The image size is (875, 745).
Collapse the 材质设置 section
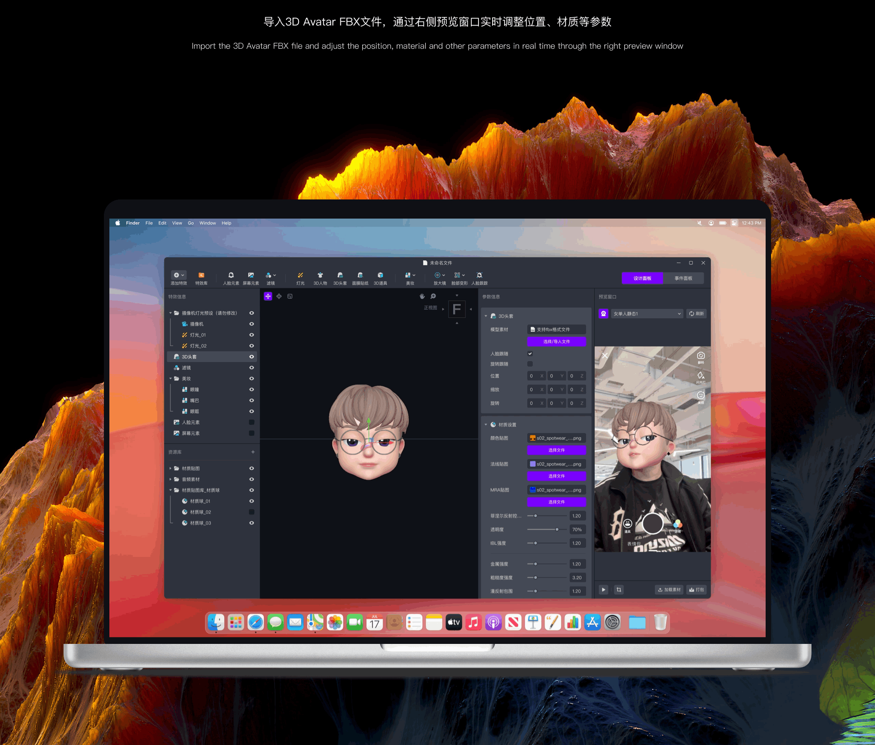[486, 425]
